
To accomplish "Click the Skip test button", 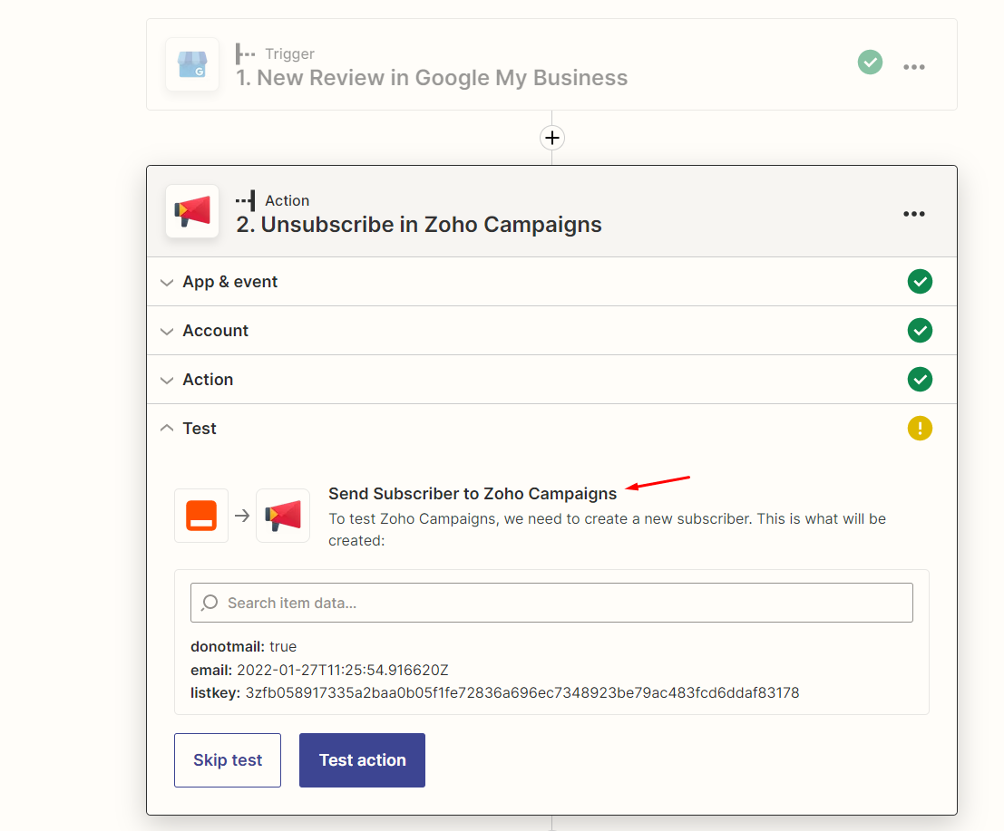I will click(228, 760).
